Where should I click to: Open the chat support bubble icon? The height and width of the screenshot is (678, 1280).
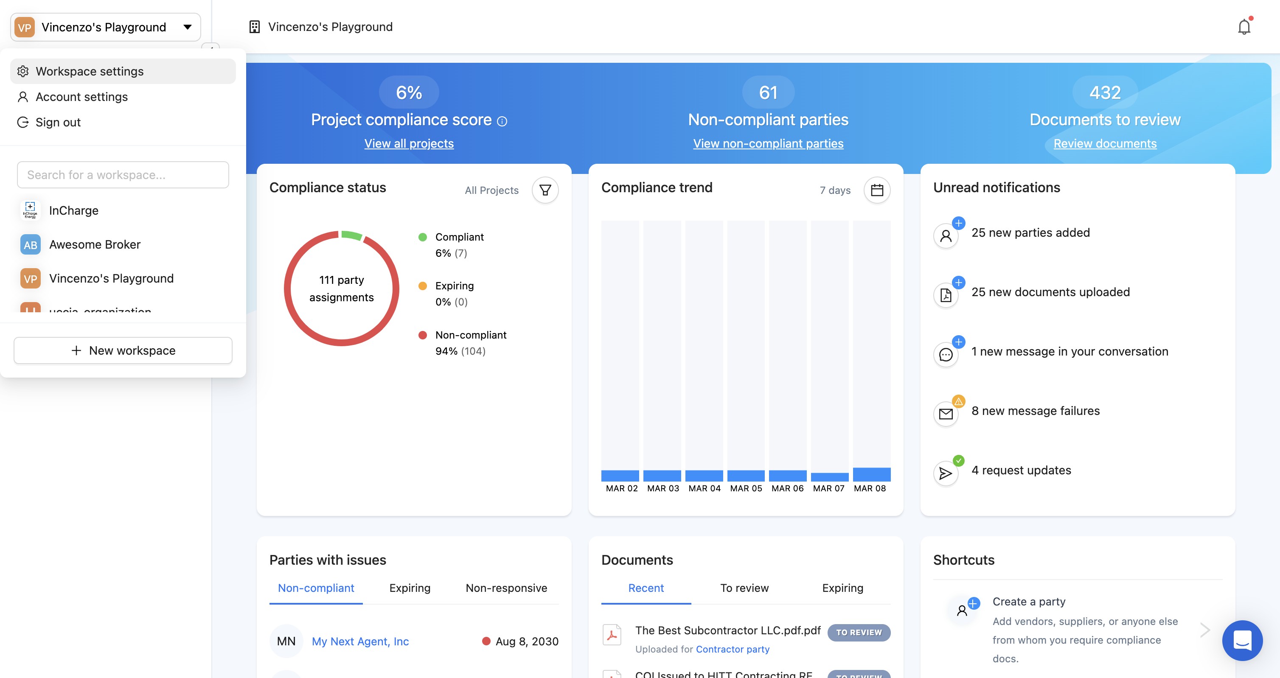click(1242, 640)
